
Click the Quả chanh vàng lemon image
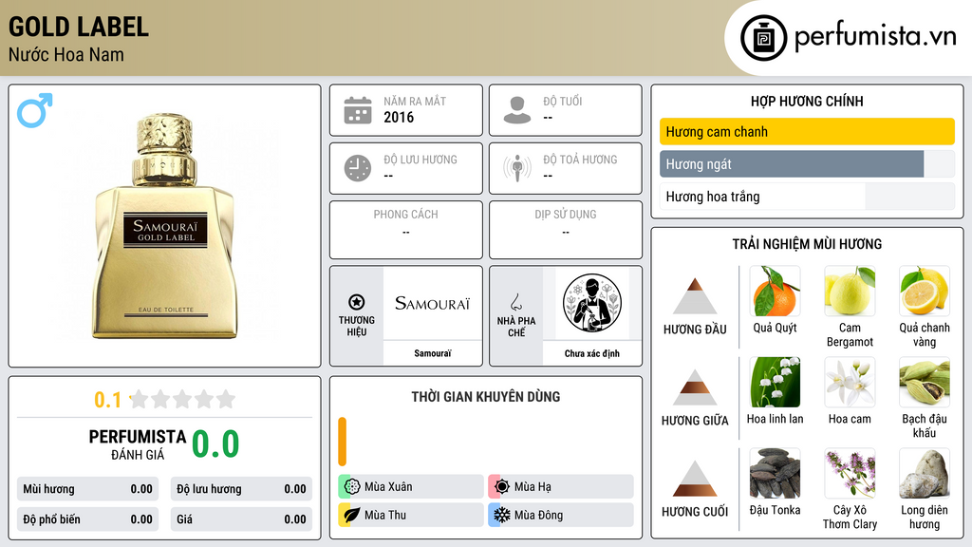925,291
